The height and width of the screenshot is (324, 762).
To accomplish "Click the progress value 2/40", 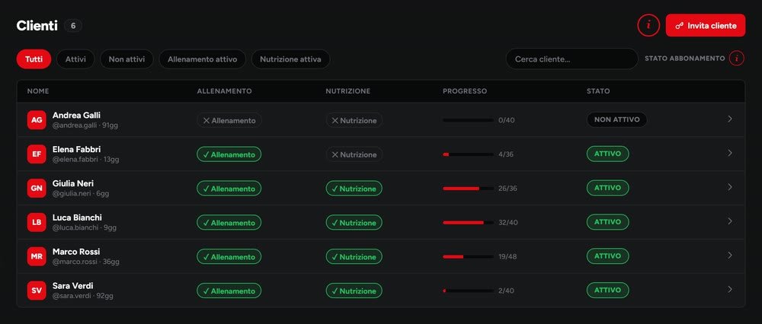I will click(507, 291).
